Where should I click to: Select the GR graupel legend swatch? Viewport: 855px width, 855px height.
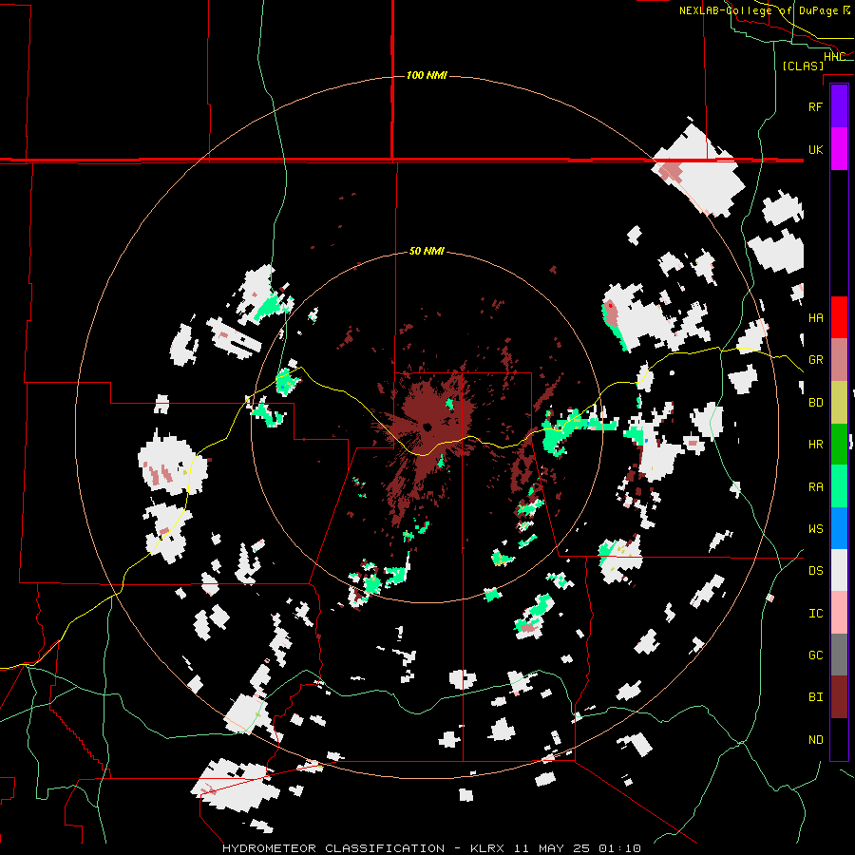[839, 359]
